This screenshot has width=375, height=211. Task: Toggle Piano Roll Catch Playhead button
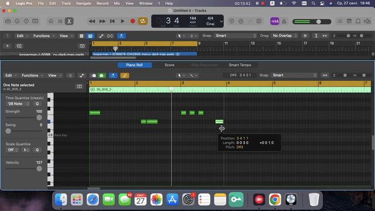click(113, 76)
